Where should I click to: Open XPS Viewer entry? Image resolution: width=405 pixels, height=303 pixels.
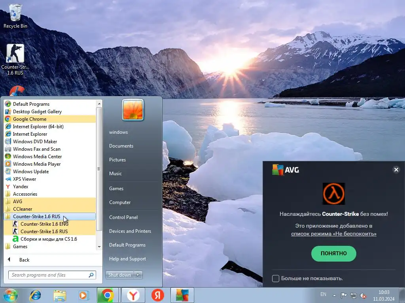point(50,179)
